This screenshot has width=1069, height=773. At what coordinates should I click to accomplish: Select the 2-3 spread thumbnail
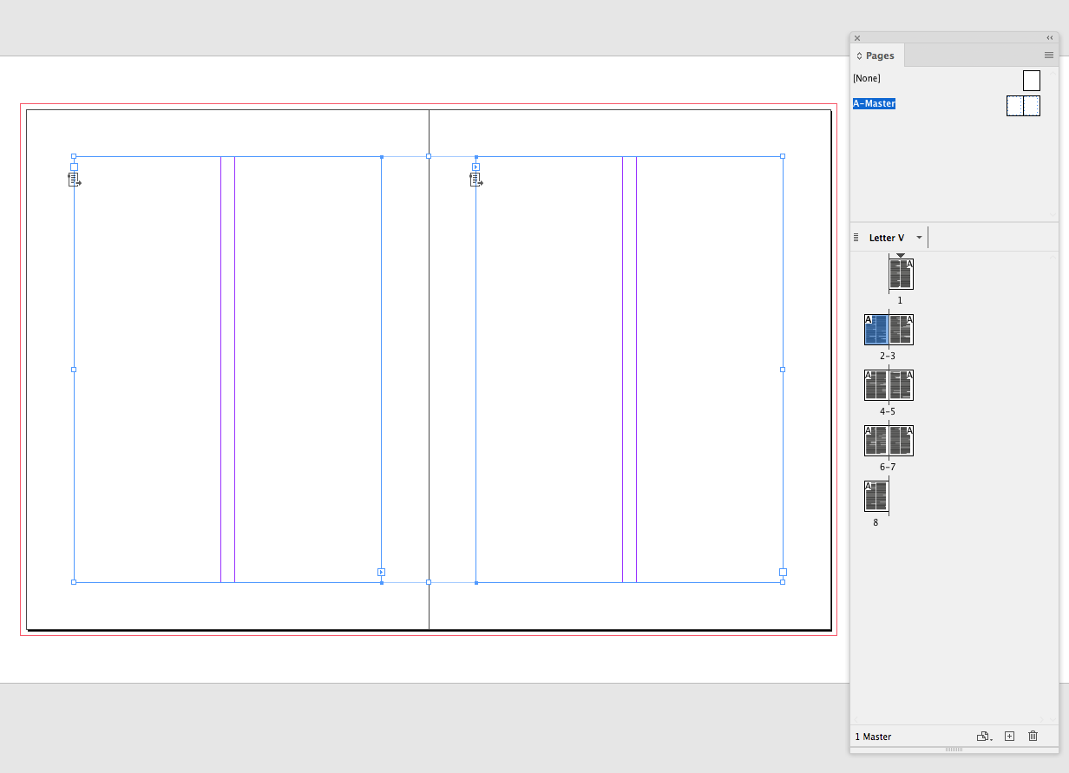click(888, 331)
